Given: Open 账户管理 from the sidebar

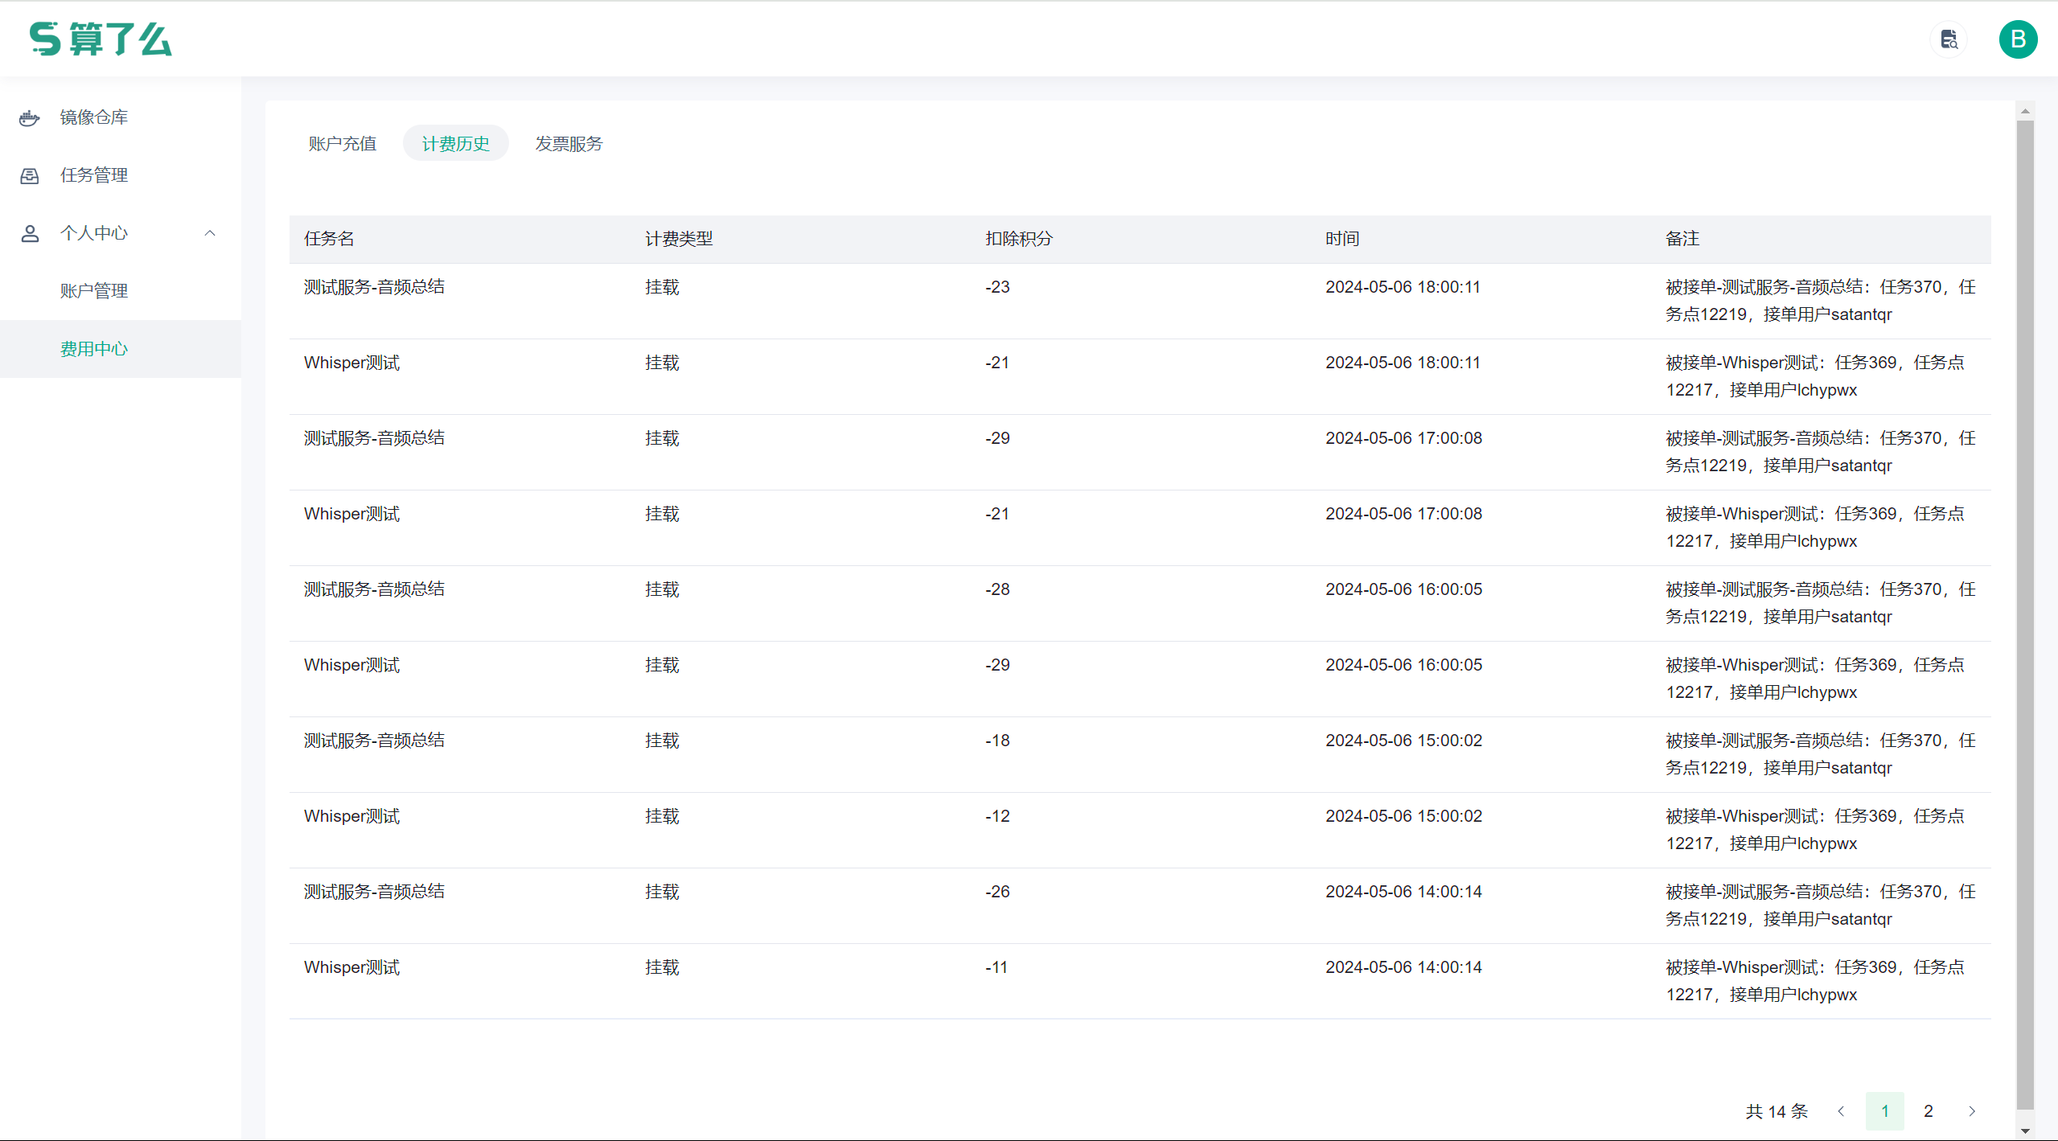Looking at the screenshot, I should [94, 290].
